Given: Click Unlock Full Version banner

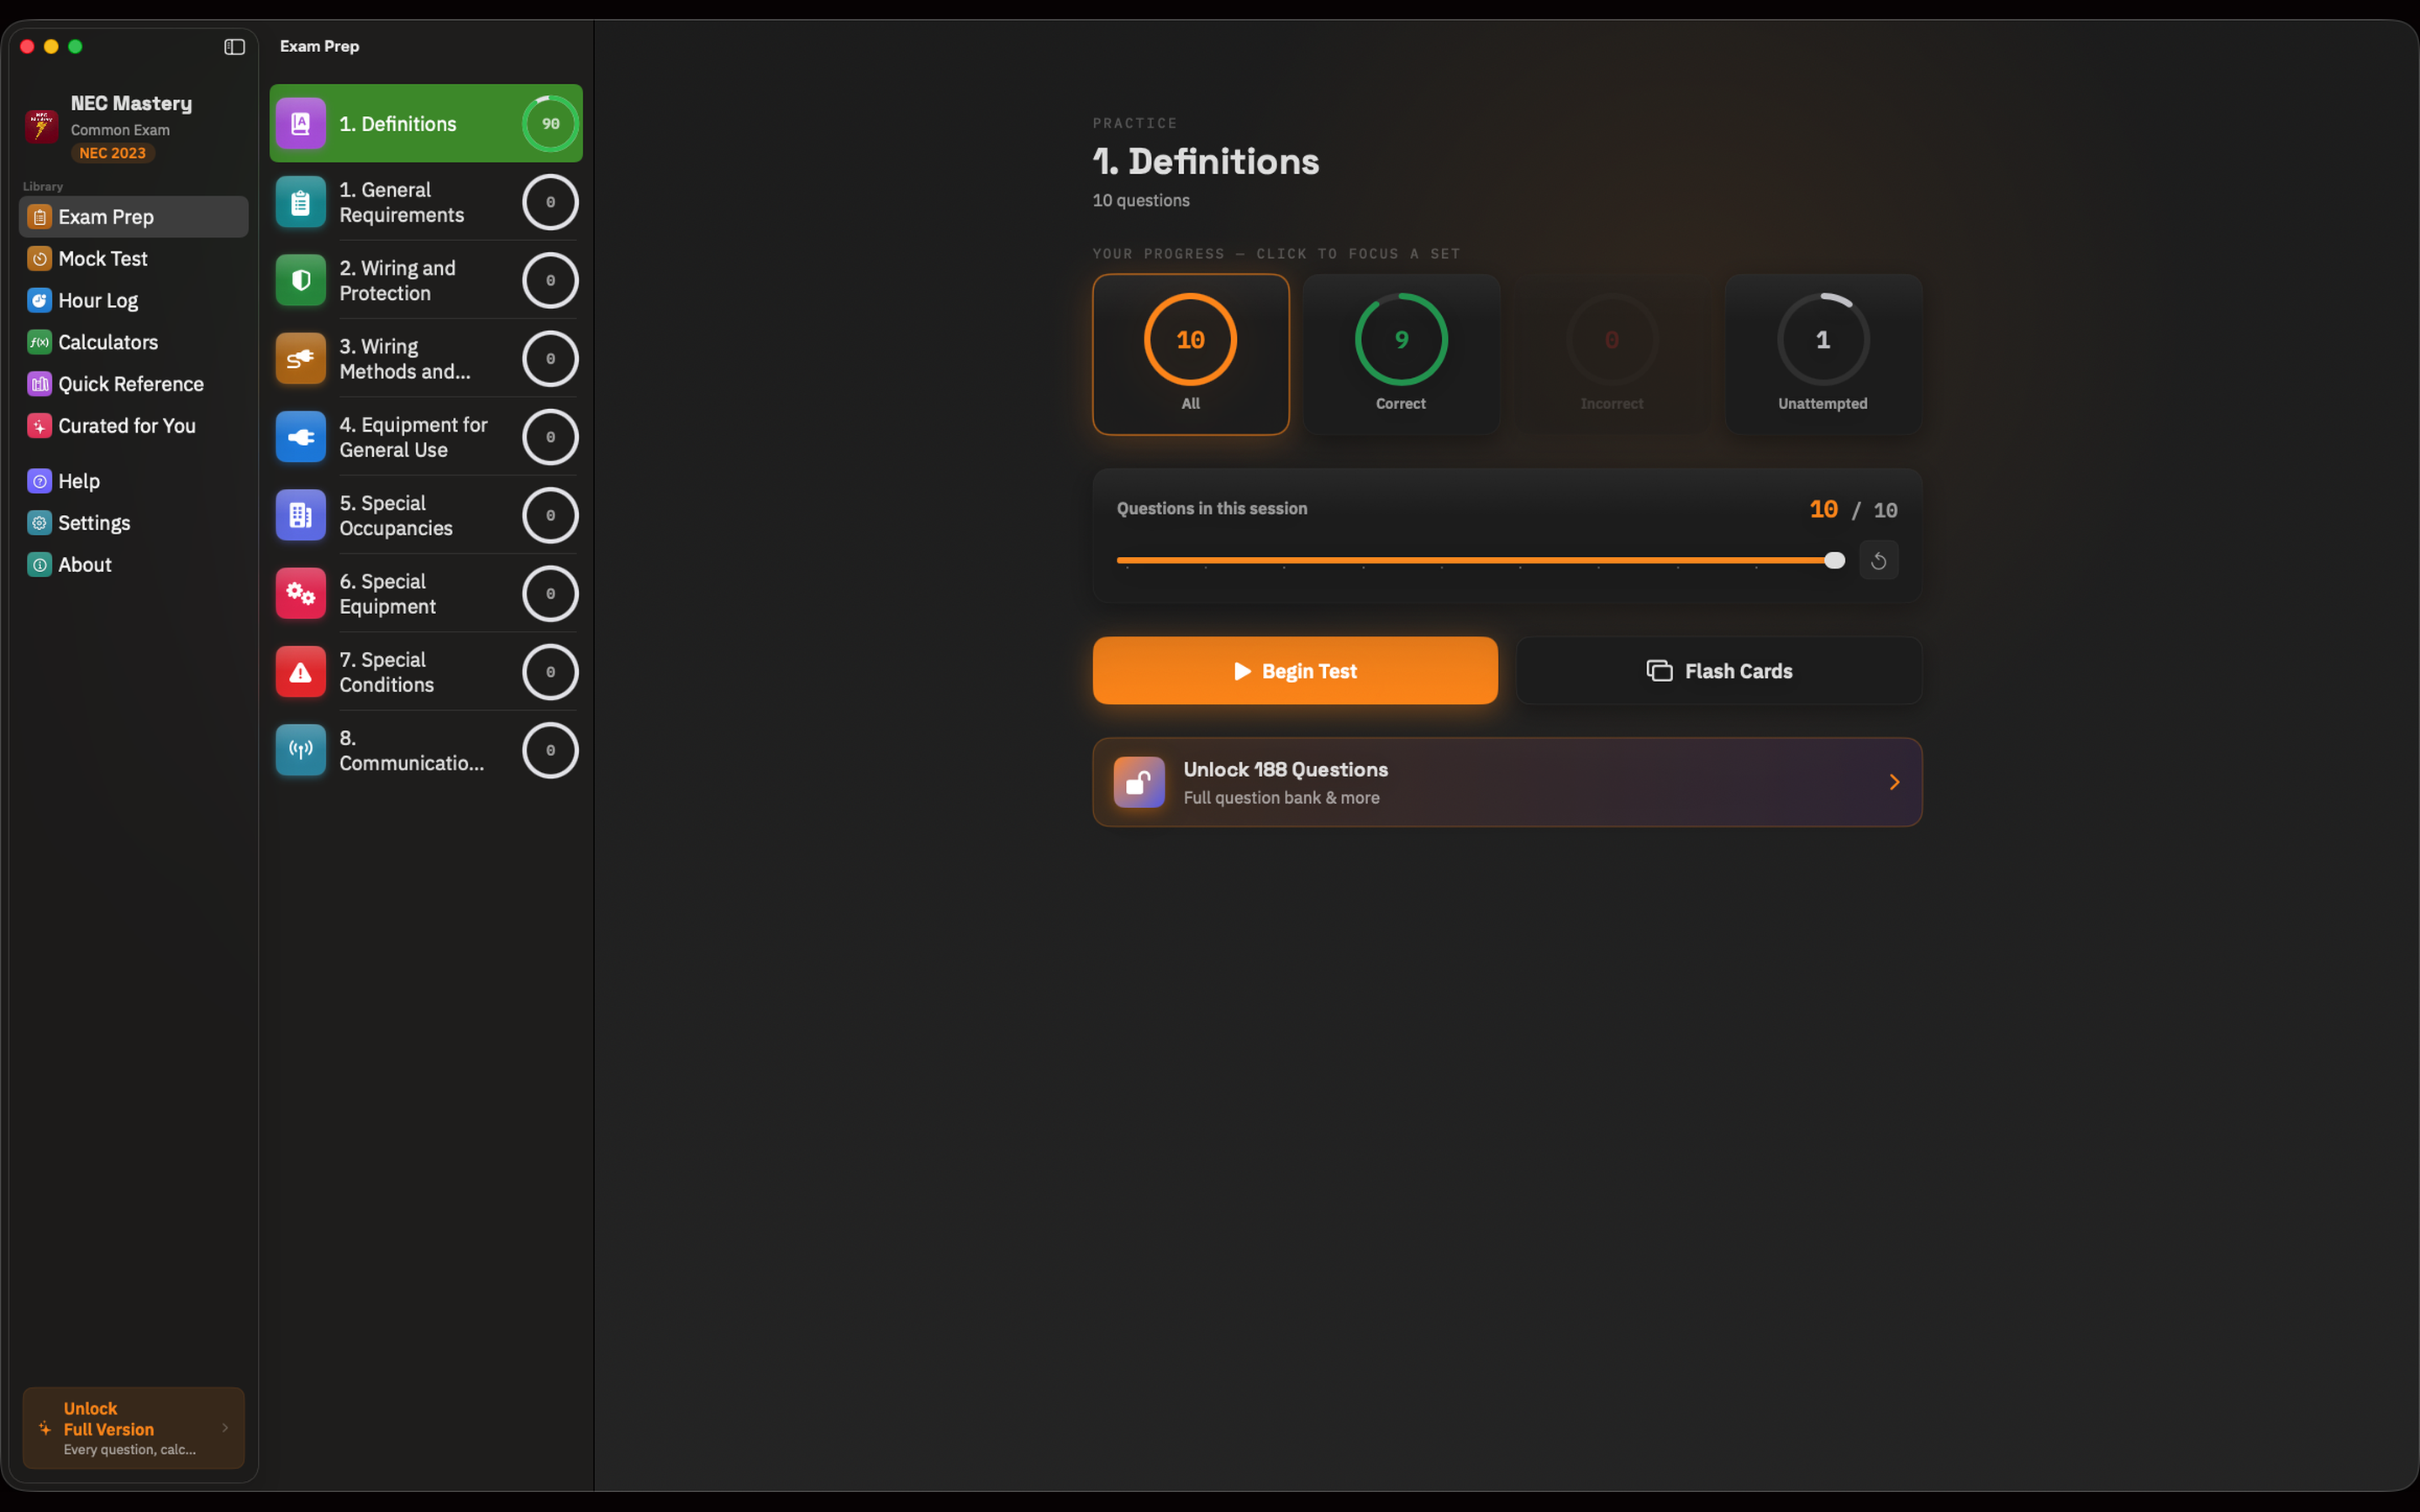Looking at the screenshot, I should [133, 1428].
